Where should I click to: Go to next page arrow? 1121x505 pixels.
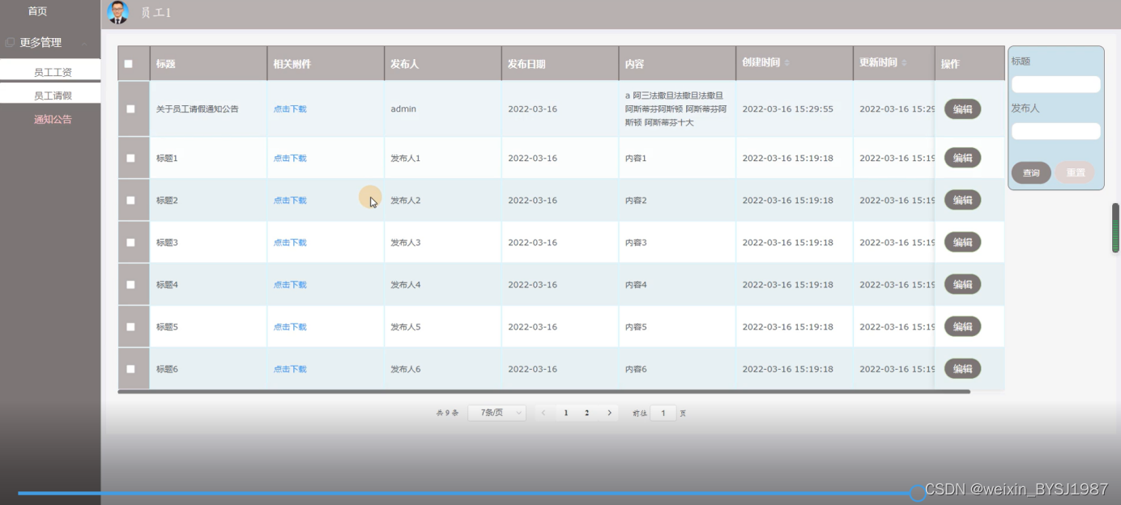click(x=610, y=413)
